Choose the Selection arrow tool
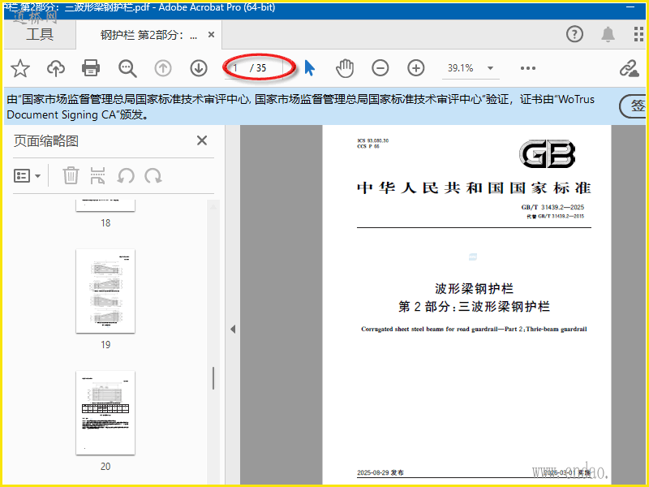The width and height of the screenshot is (649, 487). pyautogui.click(x=310, y=68)
